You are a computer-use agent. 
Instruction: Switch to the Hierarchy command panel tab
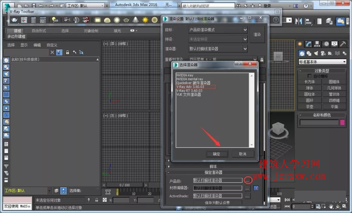click(x=317, y=44)
